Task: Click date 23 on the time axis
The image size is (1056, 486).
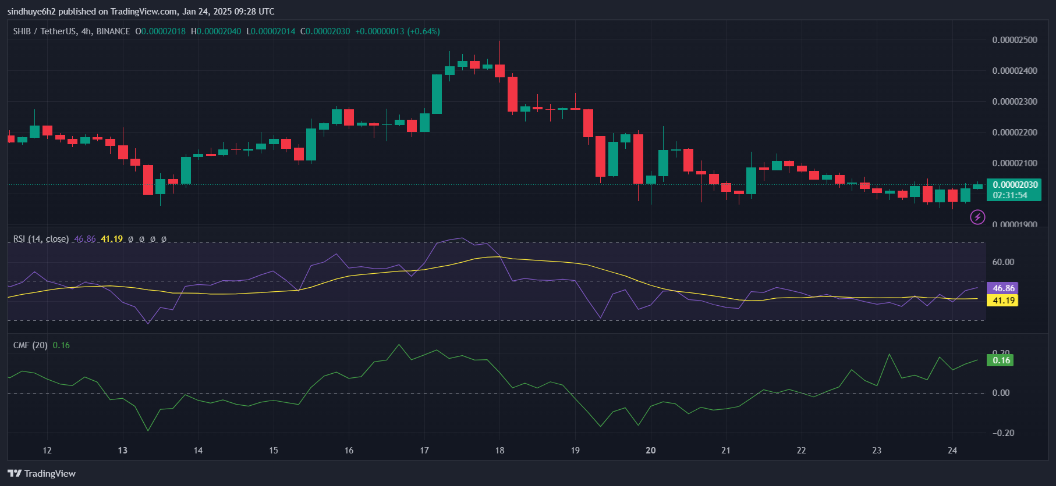Action: pos(877,451)
